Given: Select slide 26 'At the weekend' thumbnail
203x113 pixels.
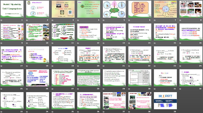Looking at the screenshot, I should [x=38, y=78].
